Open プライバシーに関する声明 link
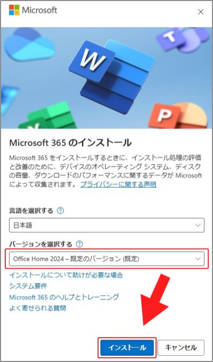 pyautogui.click(x=119, y=185)
